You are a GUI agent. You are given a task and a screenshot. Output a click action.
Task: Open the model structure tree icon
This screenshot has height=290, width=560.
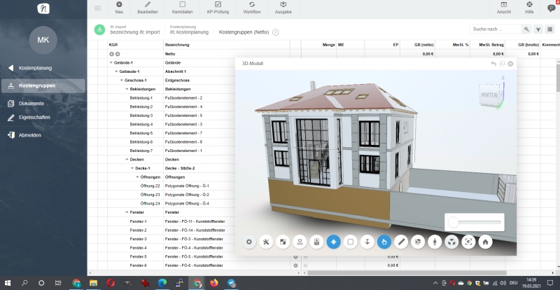click(300, 242)
